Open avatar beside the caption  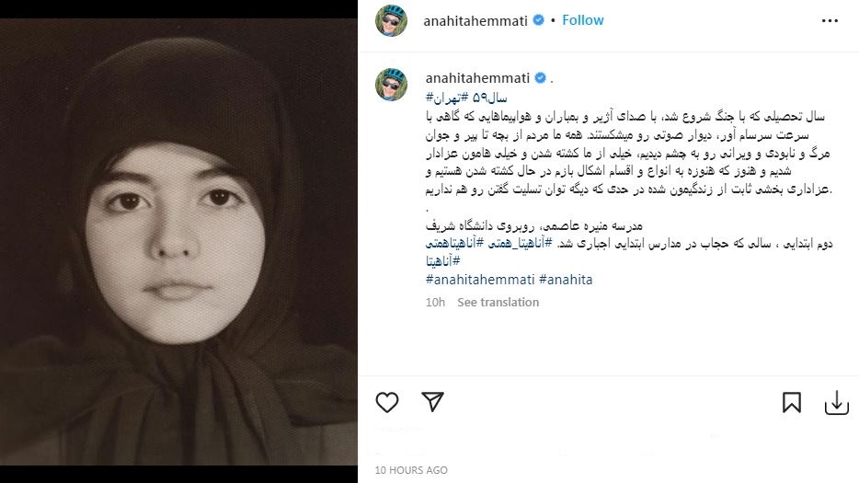point(391,85)
